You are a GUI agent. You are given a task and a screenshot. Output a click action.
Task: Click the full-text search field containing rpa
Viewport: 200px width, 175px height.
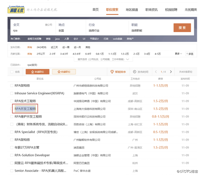tap(33, 30)
